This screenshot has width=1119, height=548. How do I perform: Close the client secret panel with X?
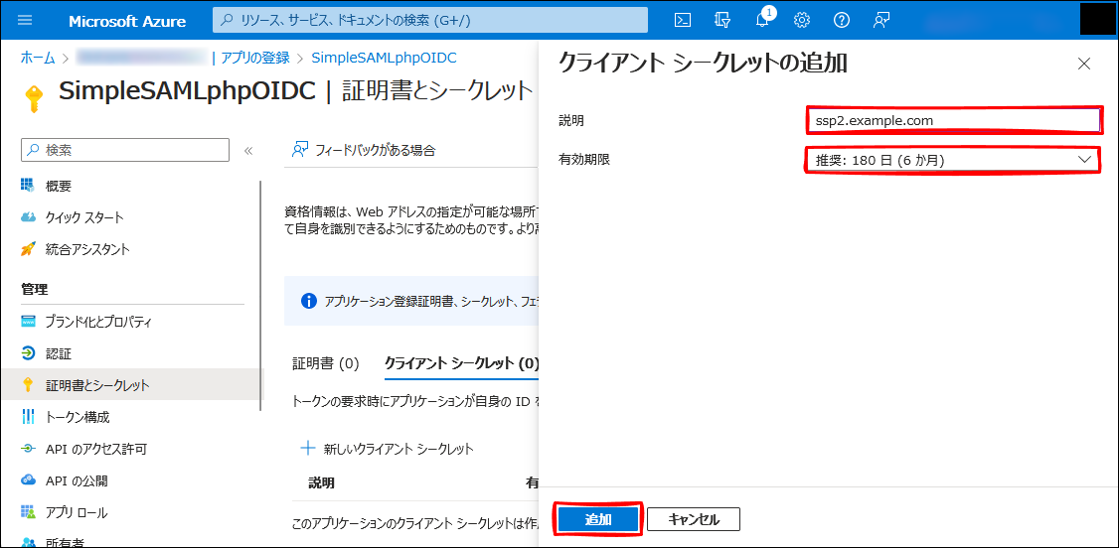[x=1083, y=64]
